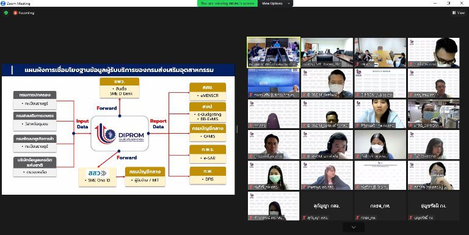Select the yellow-highlighted active speaker tile
The height and width of the screenshot is (235, 469).
tap(274, 52)
